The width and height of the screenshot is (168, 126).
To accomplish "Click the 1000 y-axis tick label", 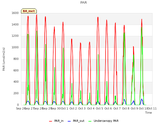I will click(x=15, y=47).
